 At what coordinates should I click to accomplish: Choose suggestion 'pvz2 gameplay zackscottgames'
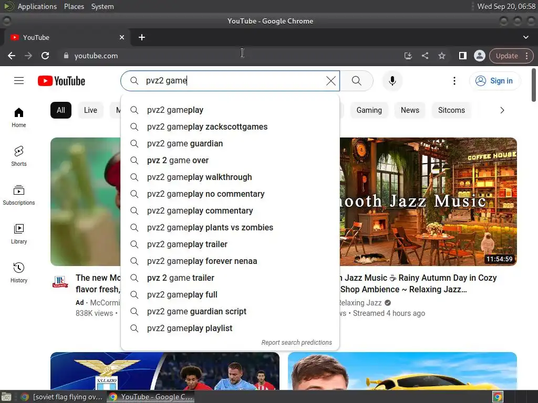tap(230, 127)
